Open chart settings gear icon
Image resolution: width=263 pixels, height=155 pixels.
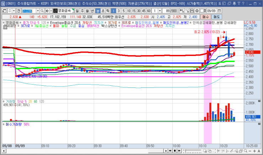coord(197,11)
